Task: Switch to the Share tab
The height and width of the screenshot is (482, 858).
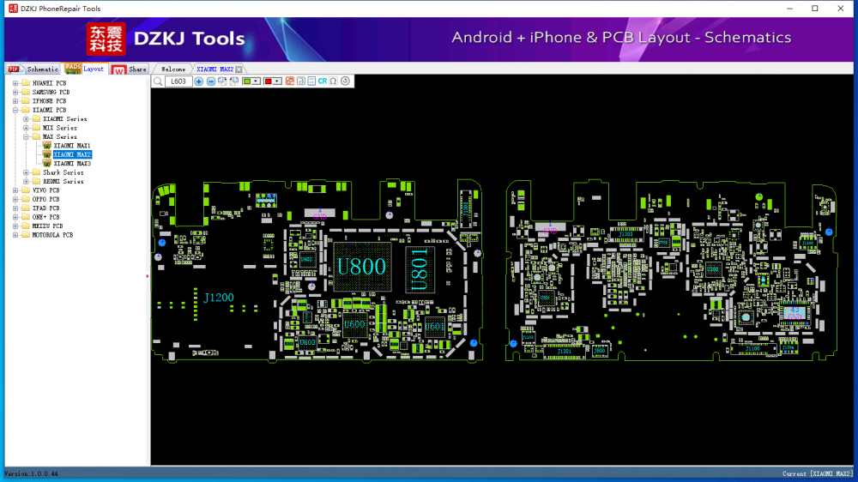Action: click(x=130, y=69)
